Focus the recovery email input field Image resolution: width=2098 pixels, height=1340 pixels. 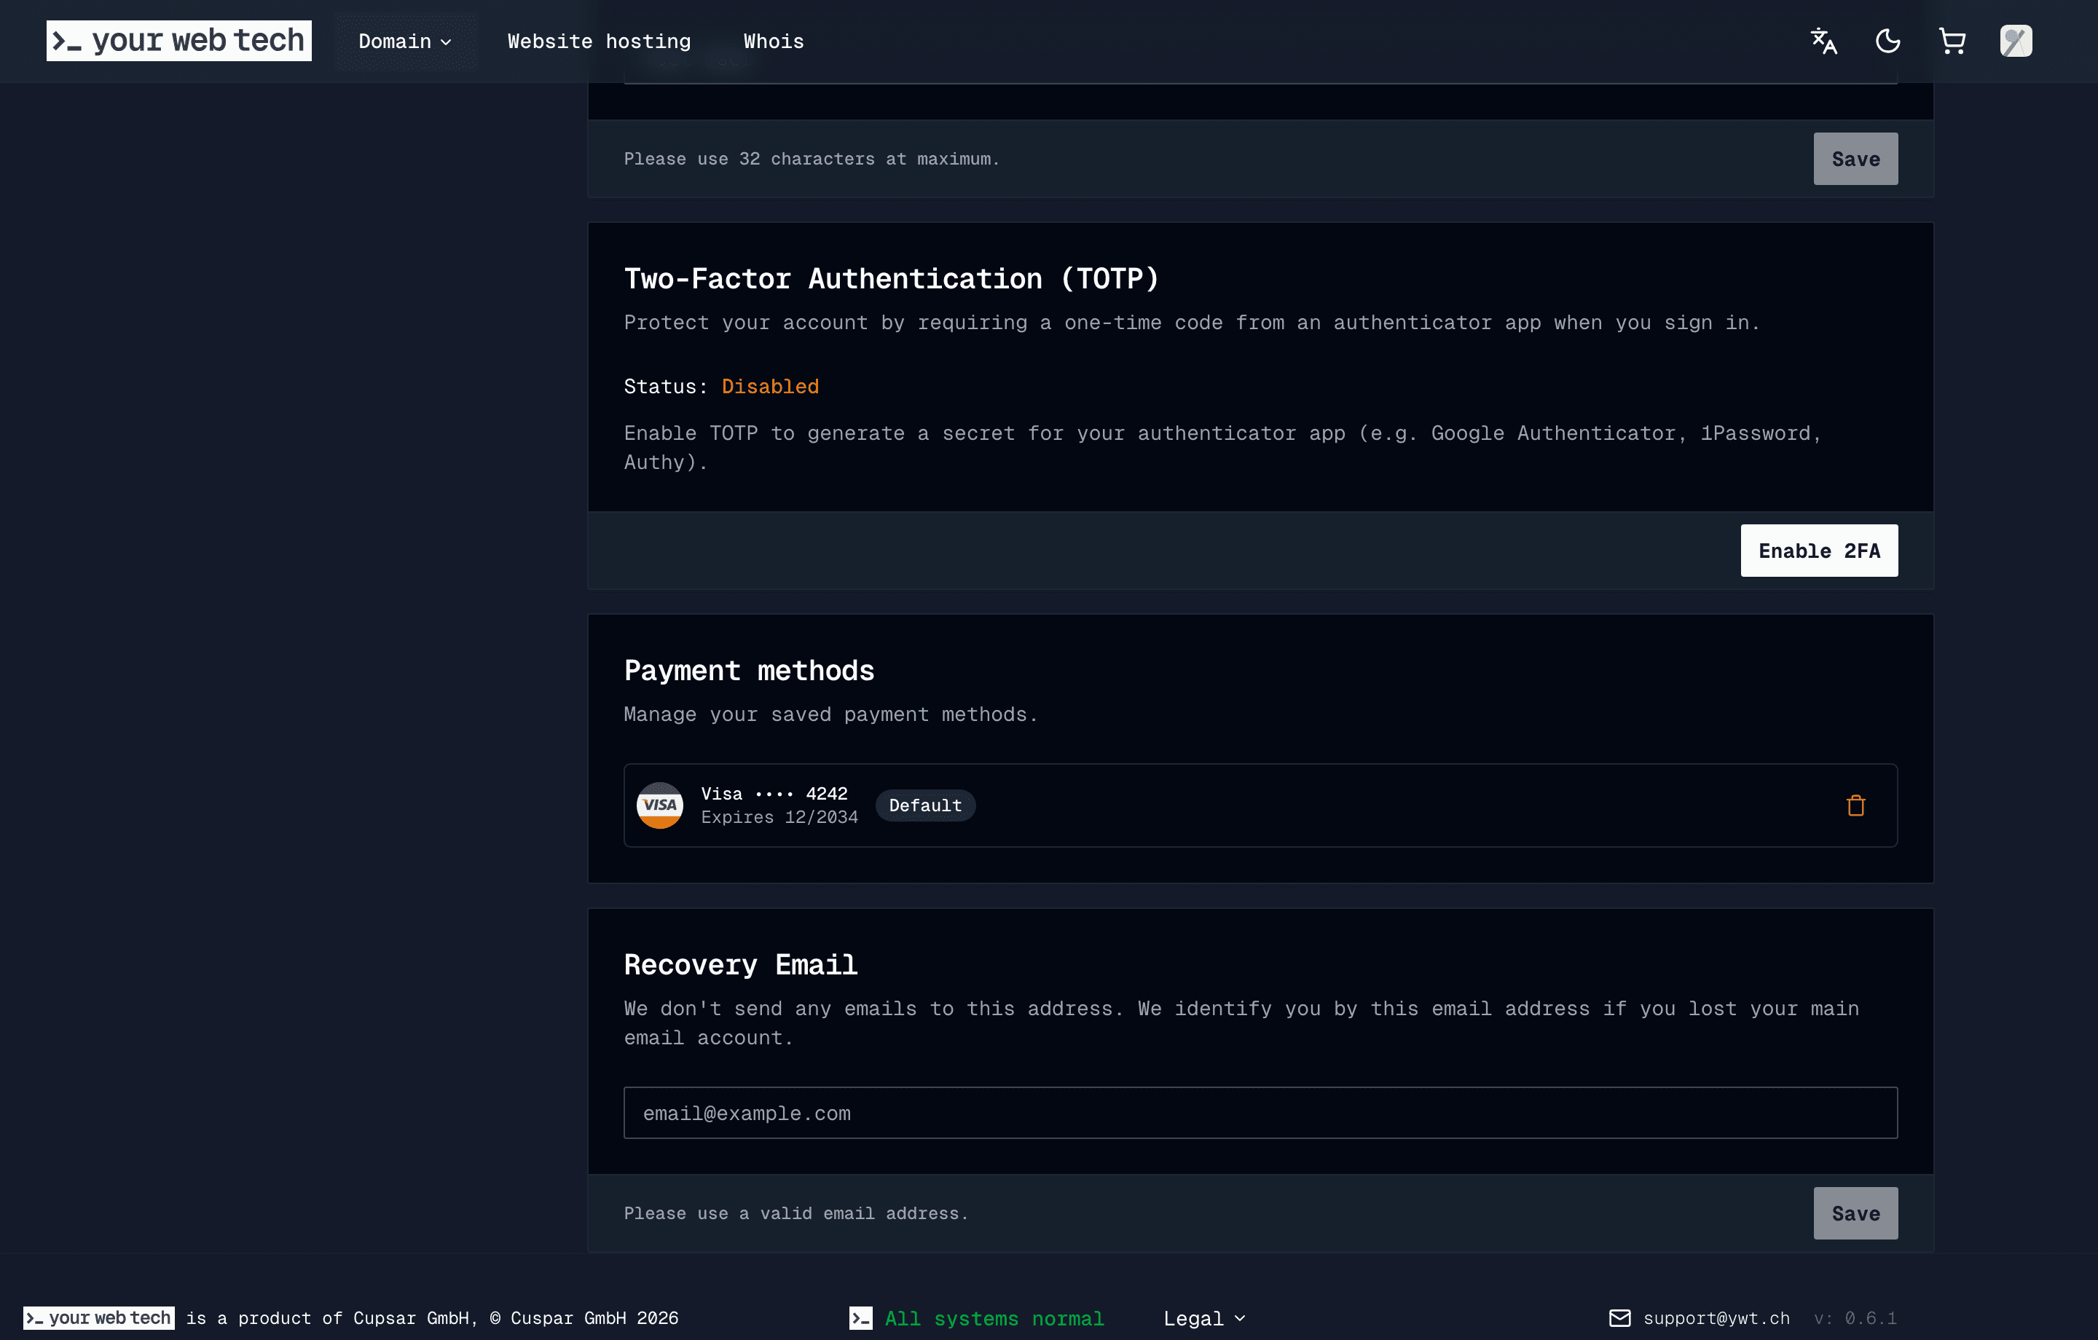click(x=1260, y=1113)
